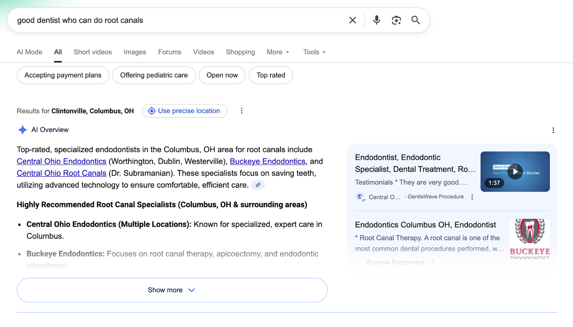Submit search using the magnifying glass icon
Screen dimensions: 573x327
pyautogui.click(x=415, y=20)
